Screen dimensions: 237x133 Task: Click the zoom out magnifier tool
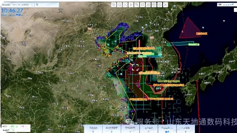tap(120, 5)
